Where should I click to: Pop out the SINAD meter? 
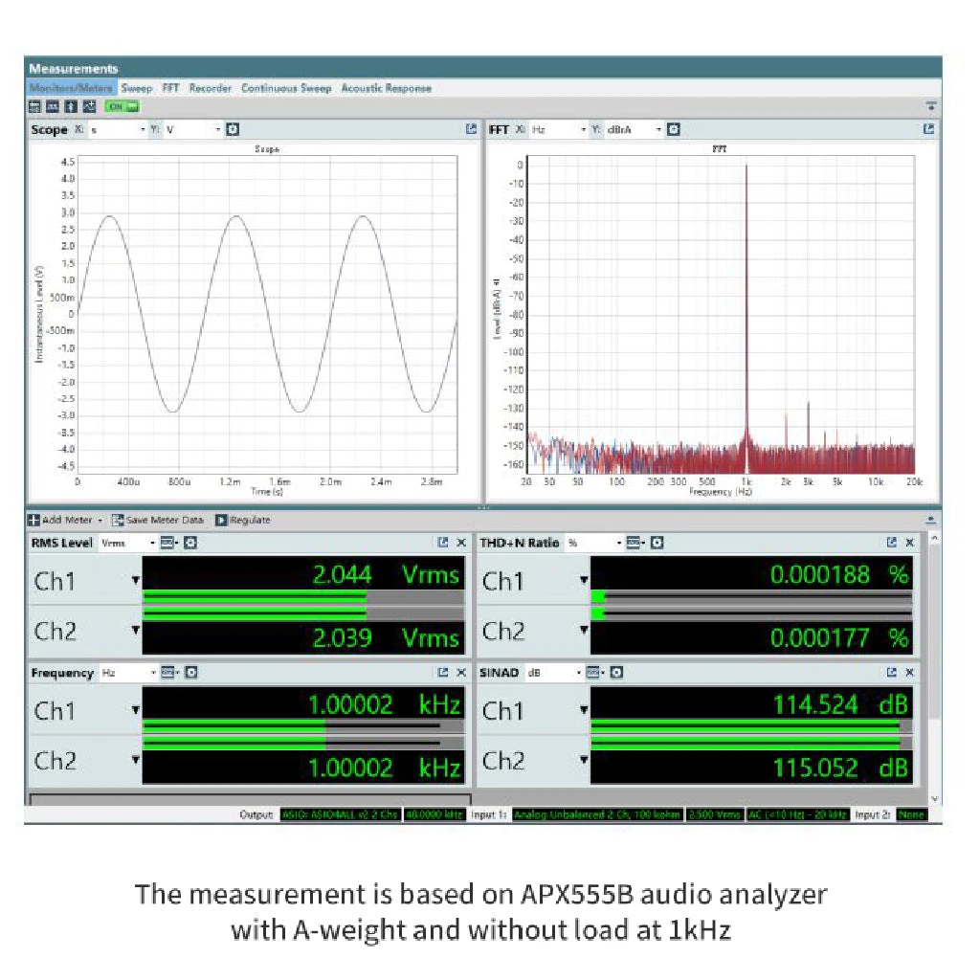pyautogui.click(x=892, y=673)
